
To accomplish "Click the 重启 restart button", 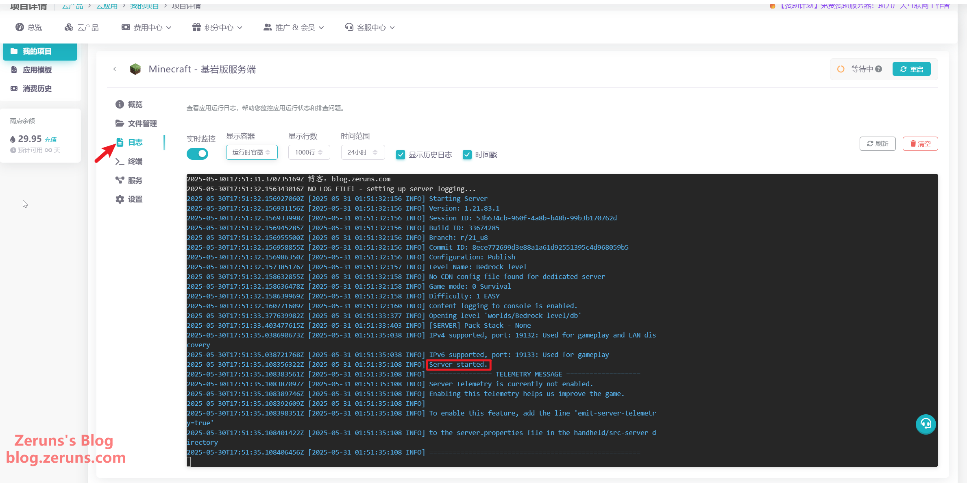I will [911, 69].
